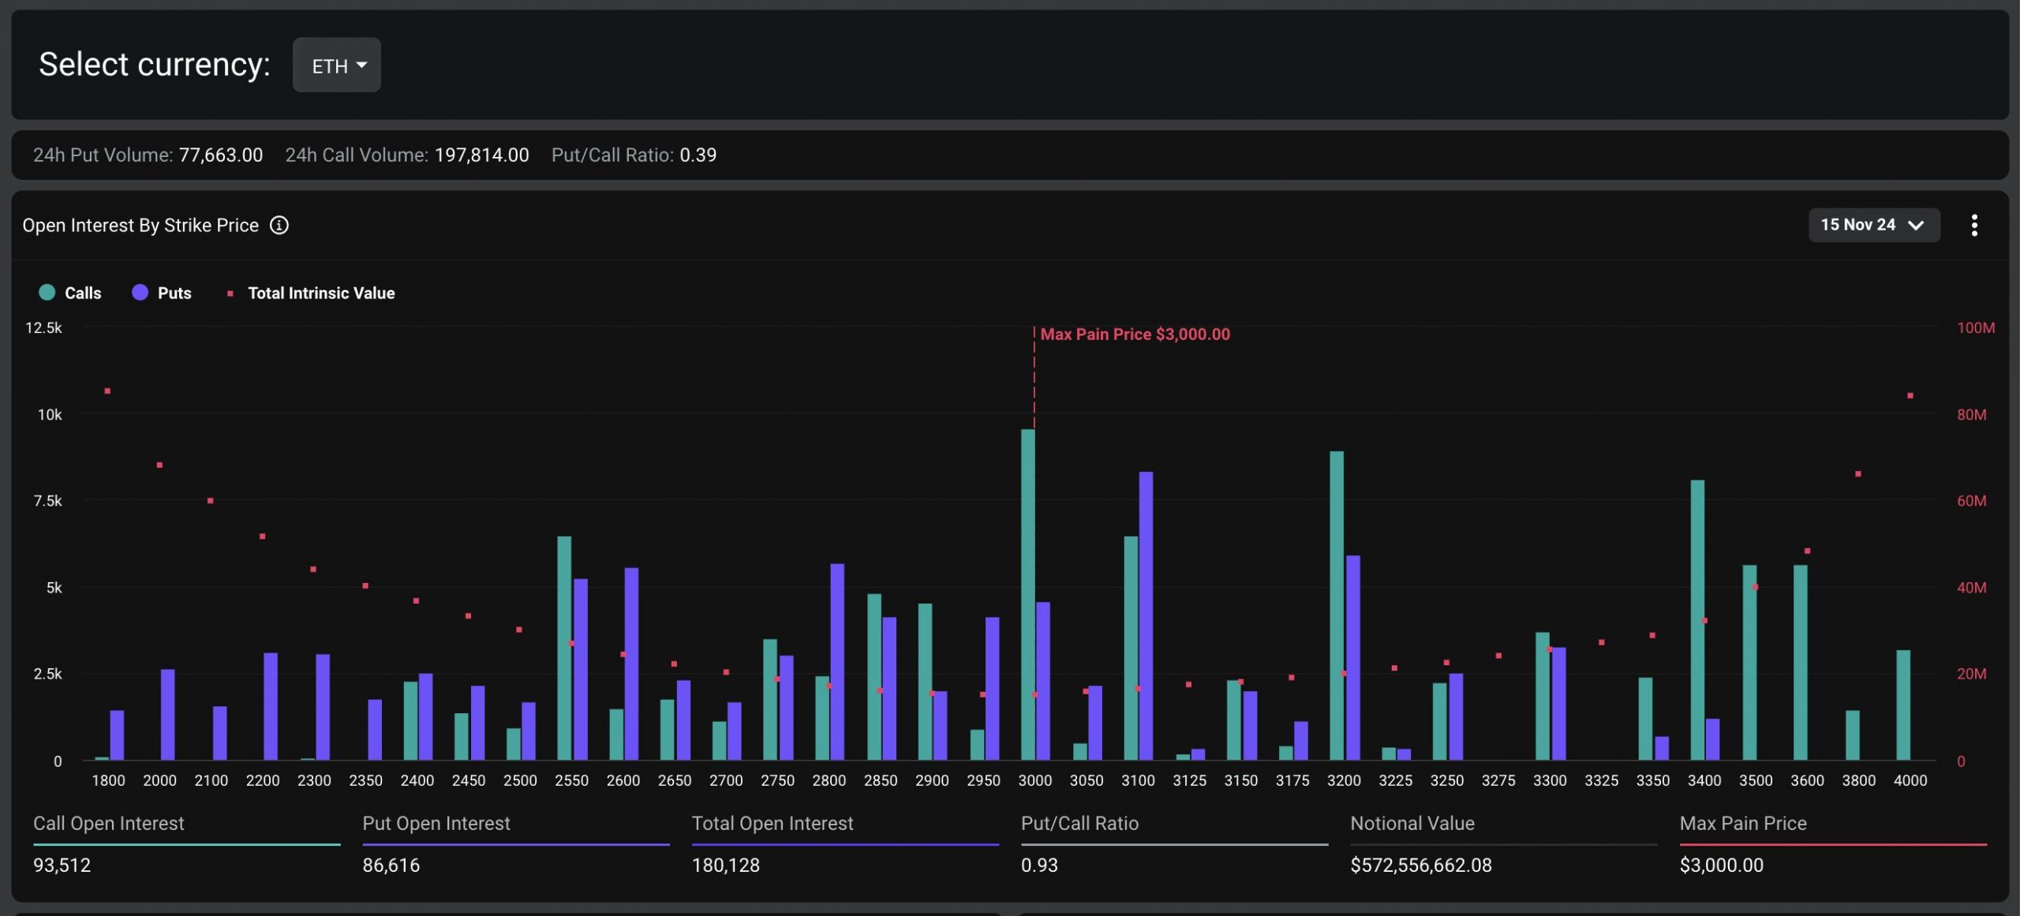Click the Put Open Interest value 86,616
2020x916 pixels.
[x=391, y=865]
